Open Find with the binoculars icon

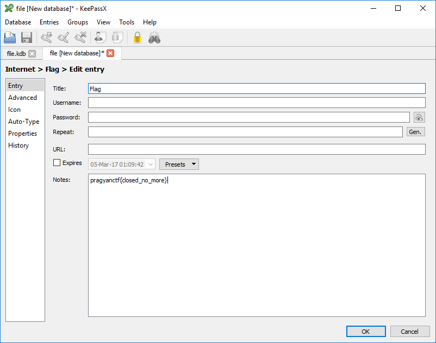click(154, 37)
